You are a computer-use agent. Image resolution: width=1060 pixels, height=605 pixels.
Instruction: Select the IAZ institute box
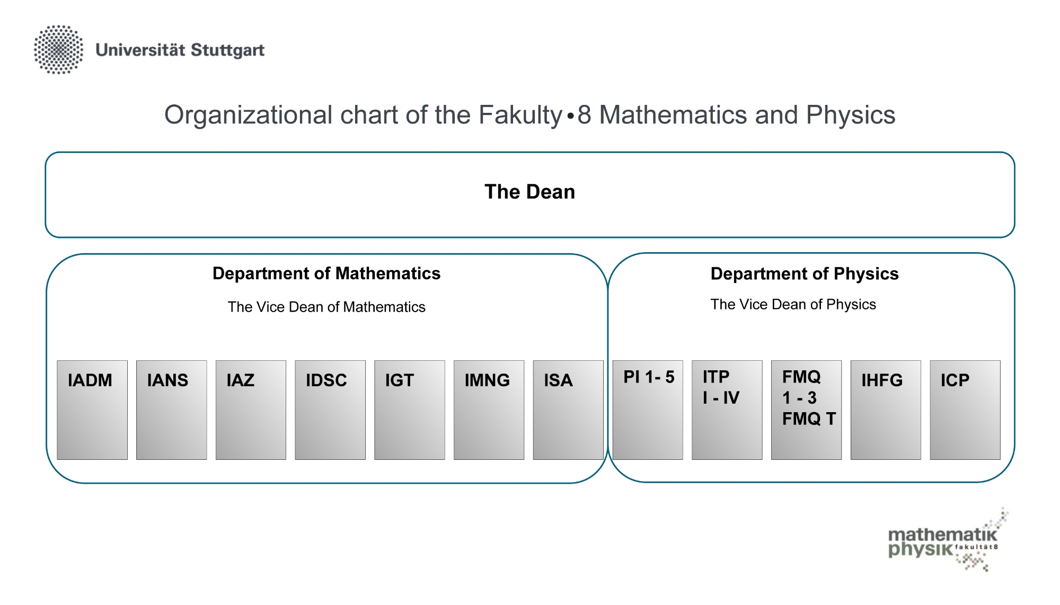coord(251,410)
